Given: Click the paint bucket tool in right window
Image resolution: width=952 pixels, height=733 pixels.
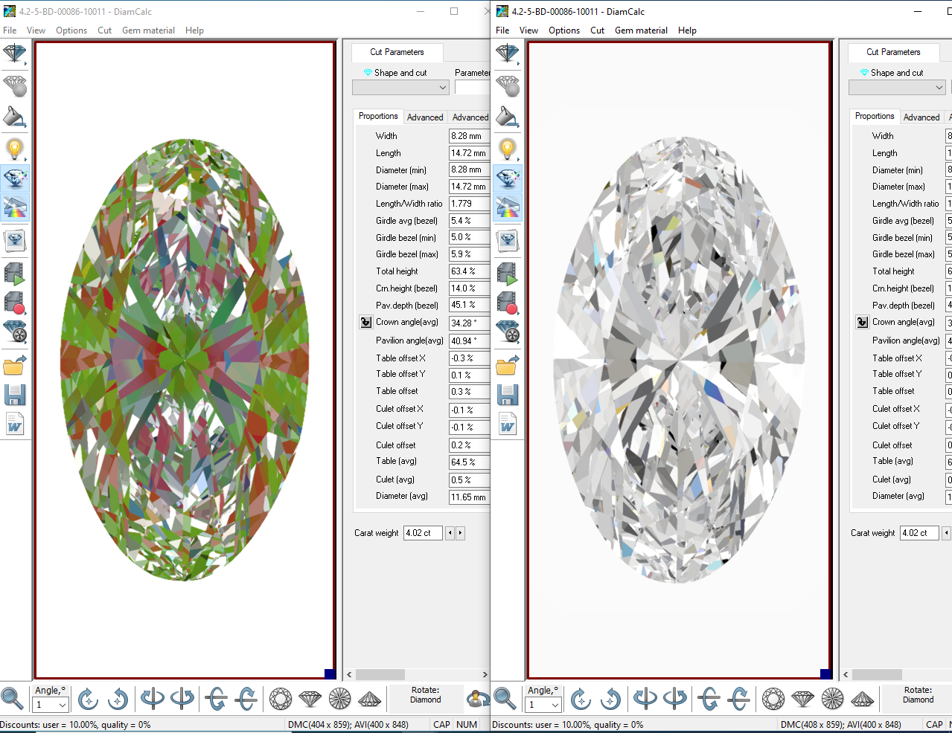Looking at the screenshot, I should (508, 117).
